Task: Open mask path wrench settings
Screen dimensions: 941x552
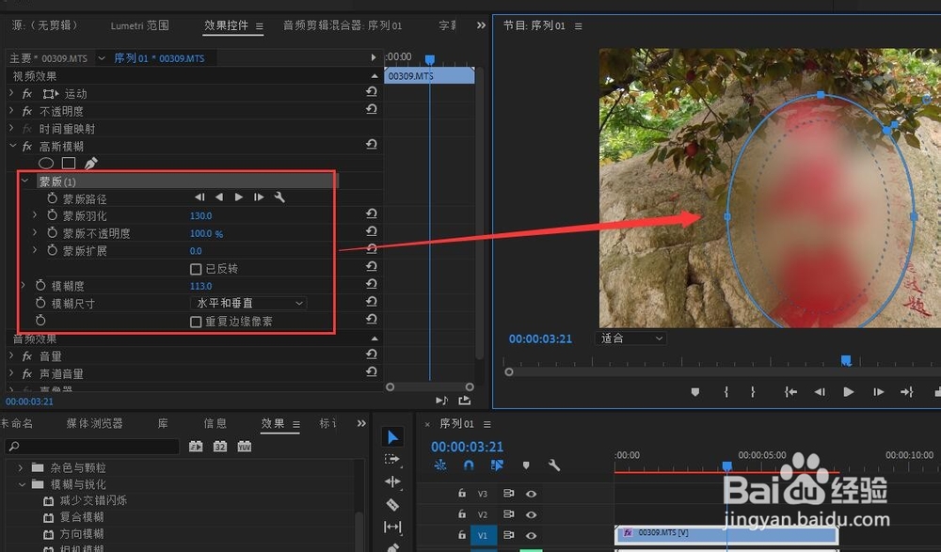Action: (278, 197)
